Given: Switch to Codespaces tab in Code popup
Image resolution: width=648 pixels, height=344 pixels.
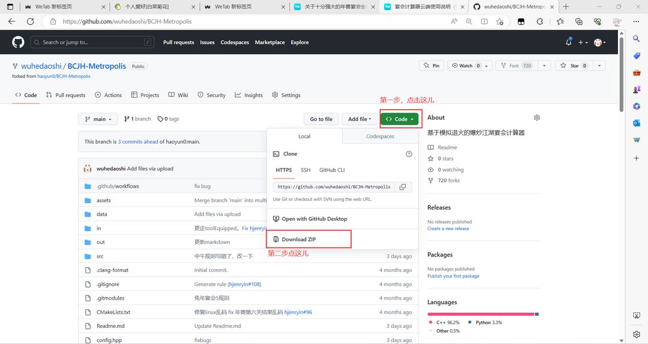Looking at the screenshot, I should click(380, 136).
